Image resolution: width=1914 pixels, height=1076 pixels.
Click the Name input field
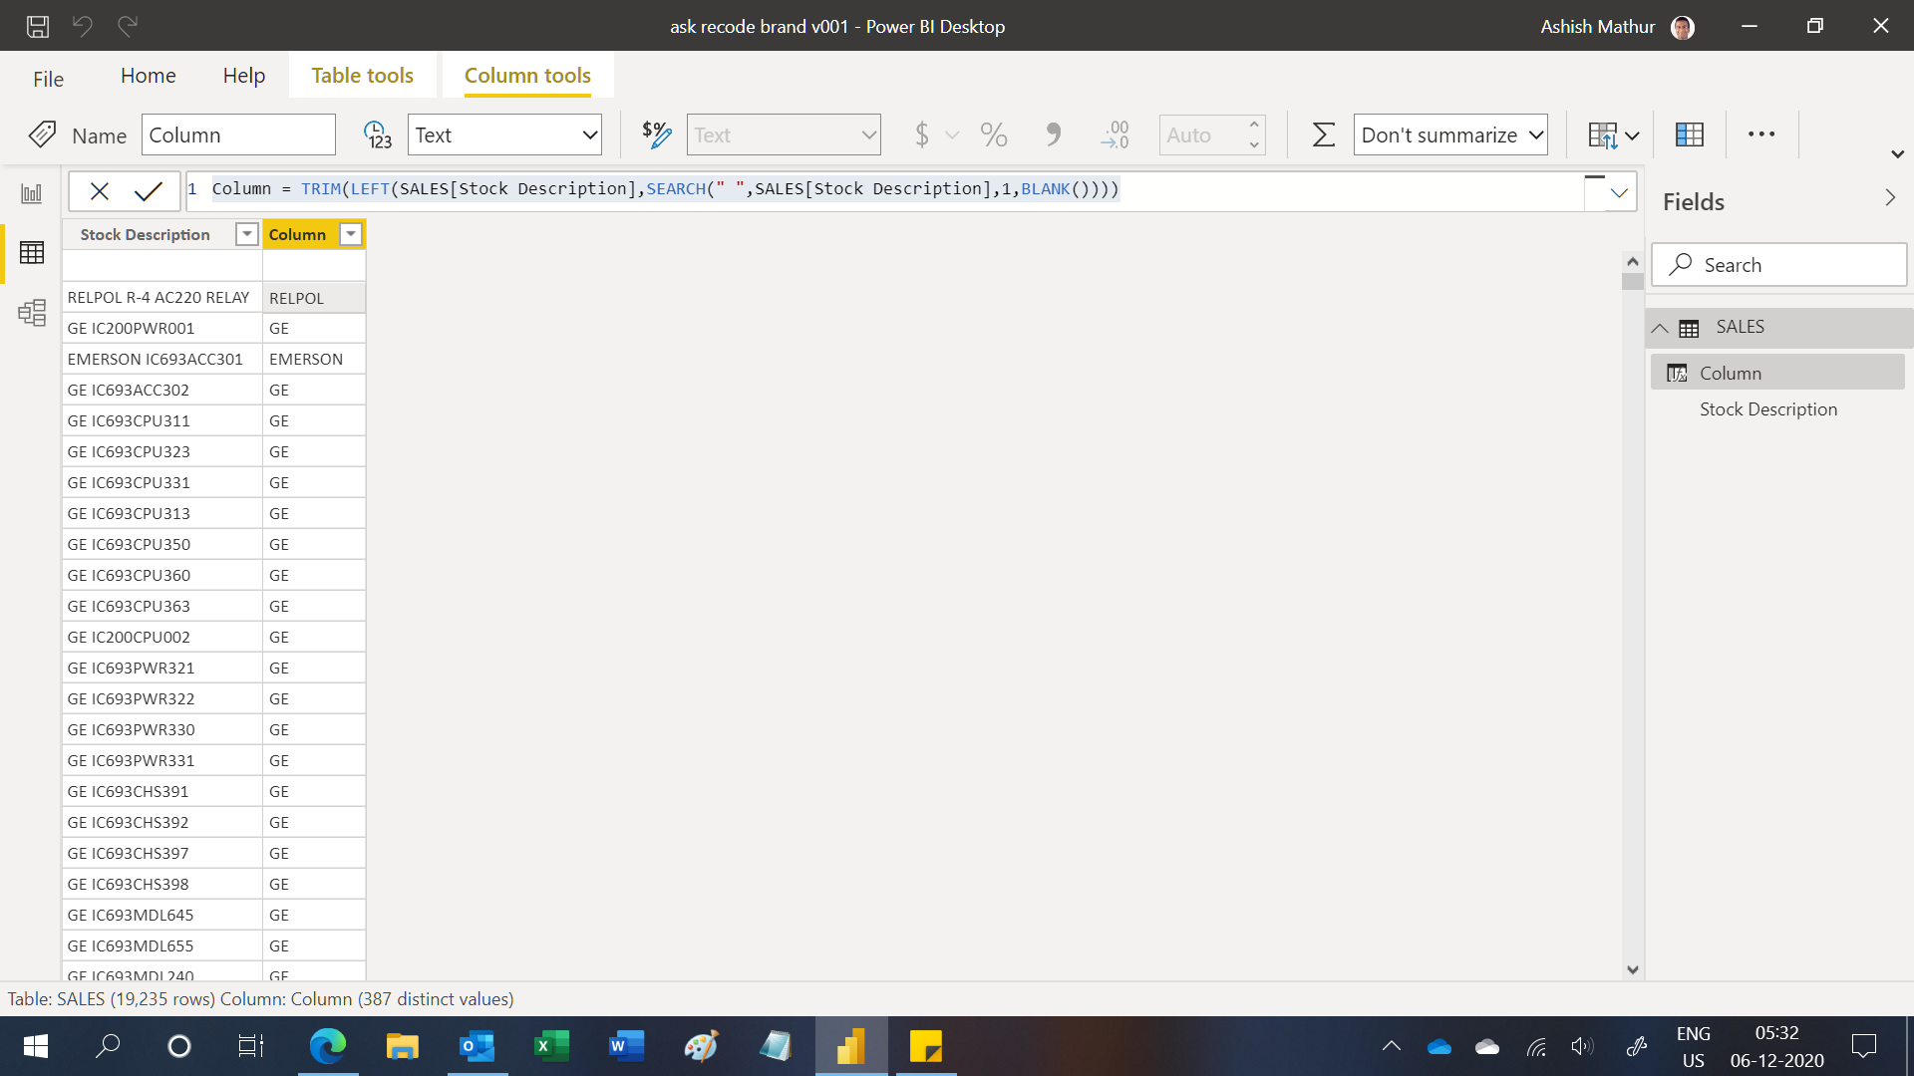tap(239, 134)
